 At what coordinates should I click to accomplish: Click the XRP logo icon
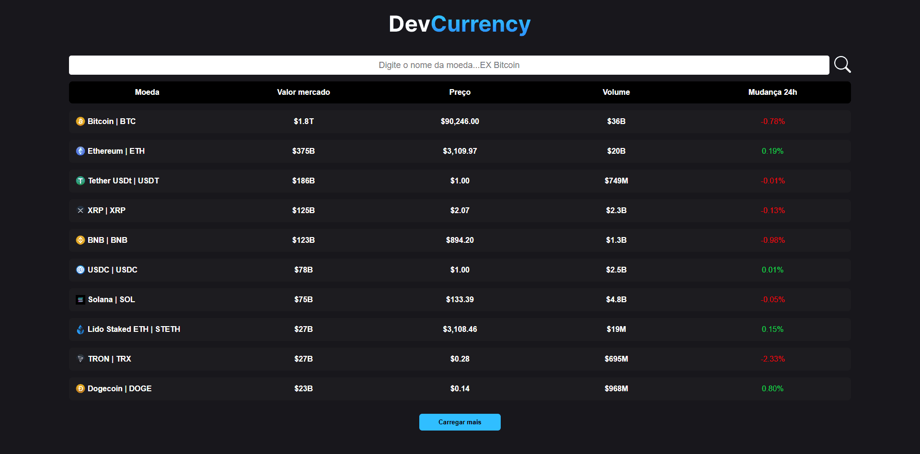80,211
